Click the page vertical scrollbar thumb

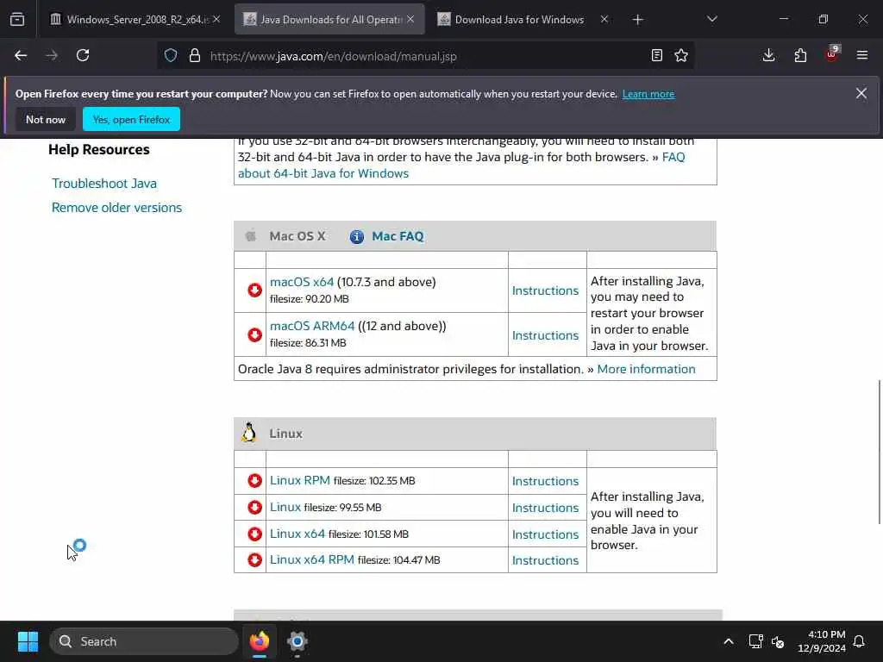879,452
